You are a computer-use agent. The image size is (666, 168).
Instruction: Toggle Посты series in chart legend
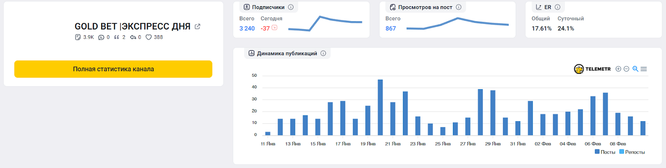(605, 152)
